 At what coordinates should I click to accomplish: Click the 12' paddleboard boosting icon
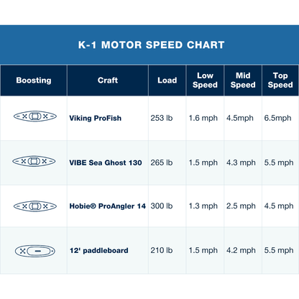[35, 251]
